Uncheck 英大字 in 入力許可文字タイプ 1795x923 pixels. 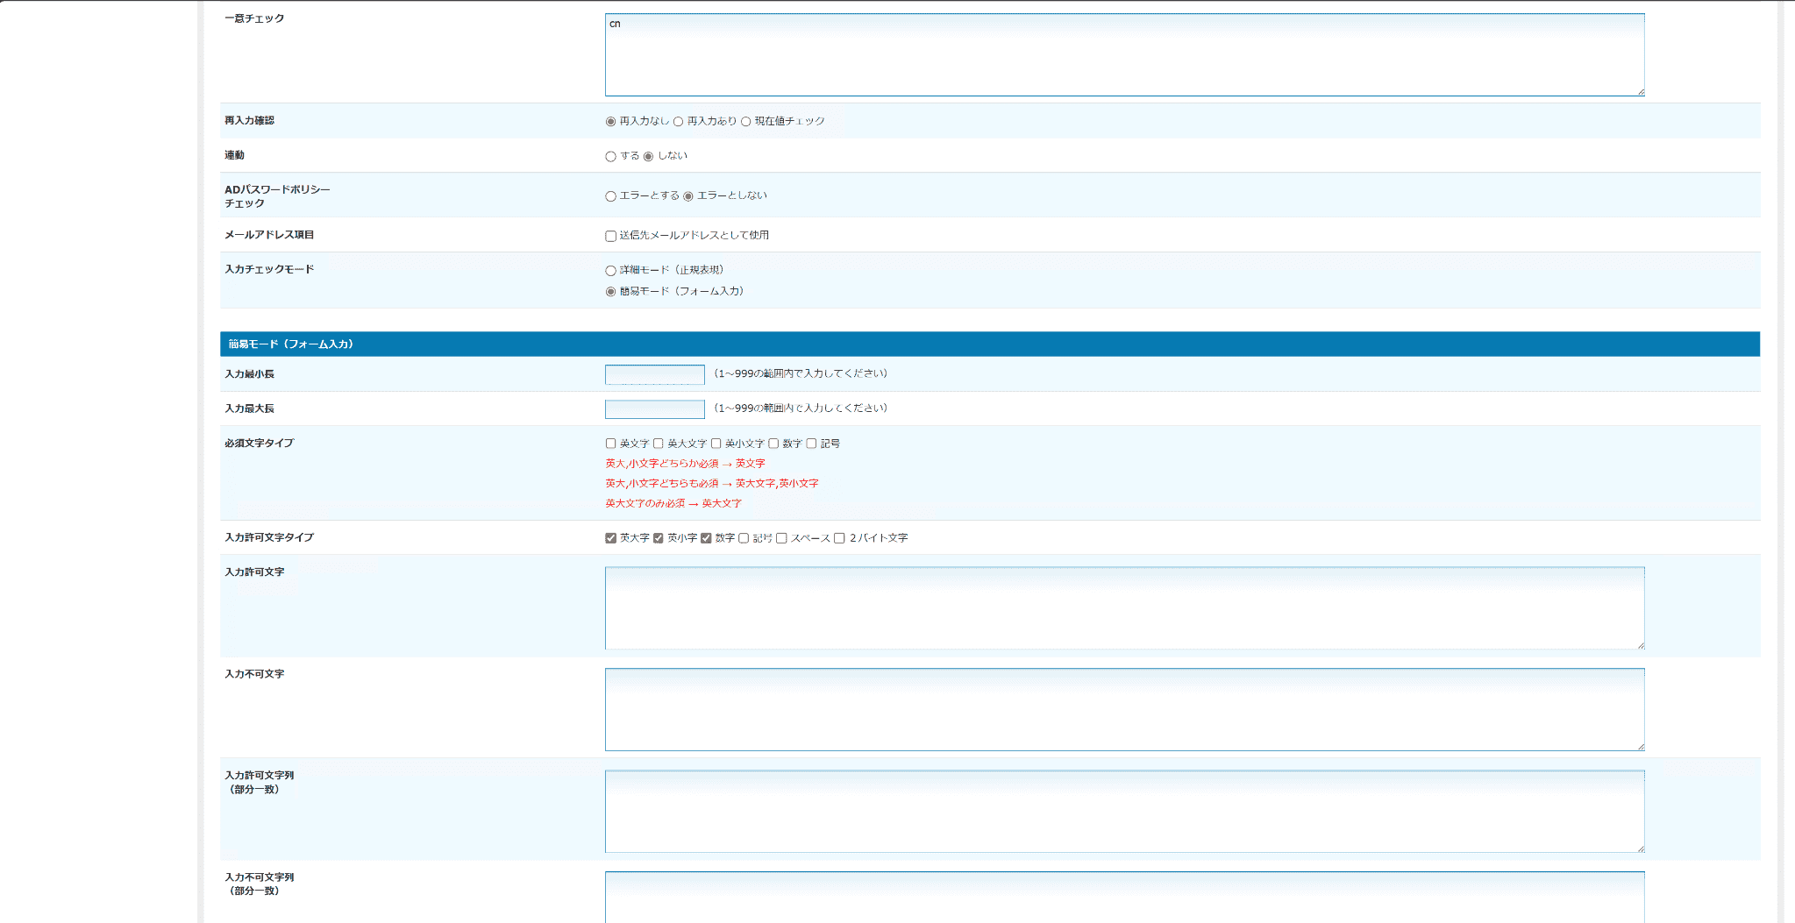coord(610,538)
